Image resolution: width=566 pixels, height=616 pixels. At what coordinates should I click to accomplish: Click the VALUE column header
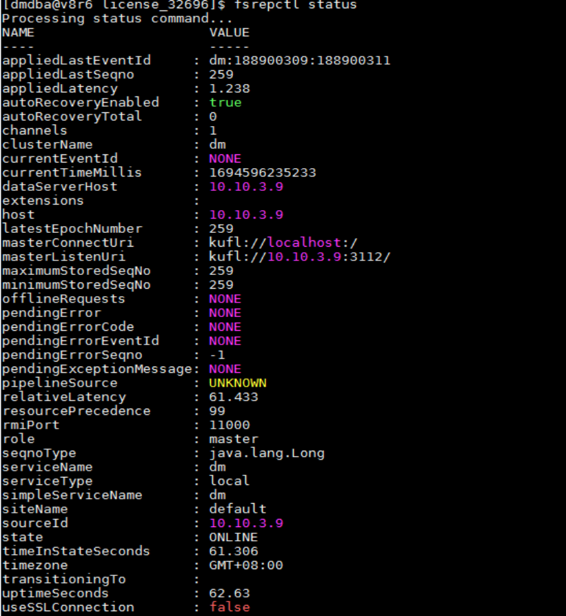(x=229, y=32)
